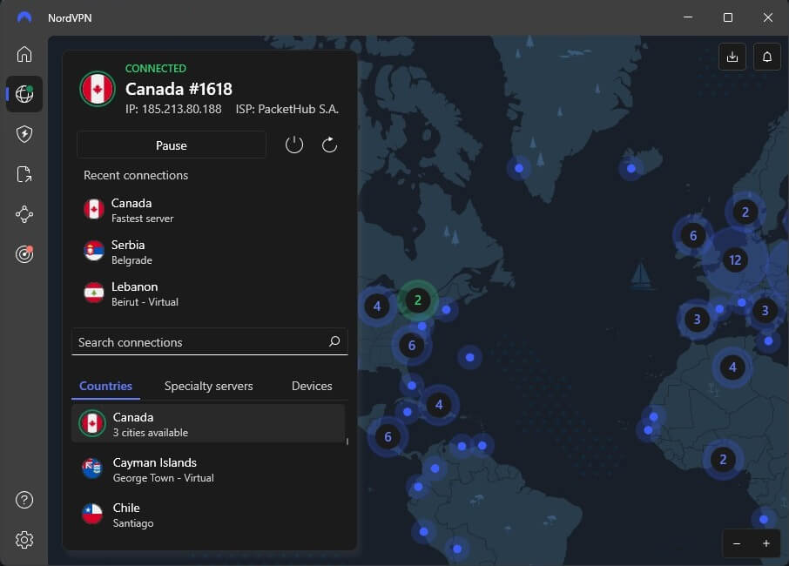The width and height of the screenshot is (789, 566).
Task: Open the Settings gear icon
Action: (x=24, y=540)
